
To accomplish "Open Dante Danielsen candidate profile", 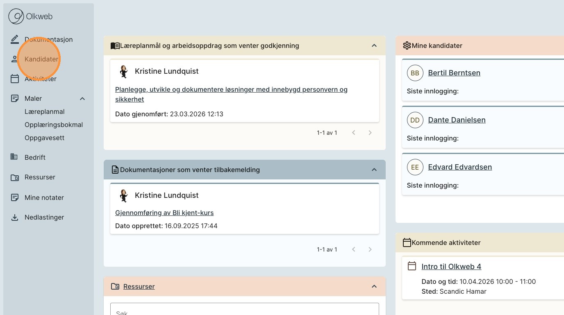I will [x=457, y=120].
